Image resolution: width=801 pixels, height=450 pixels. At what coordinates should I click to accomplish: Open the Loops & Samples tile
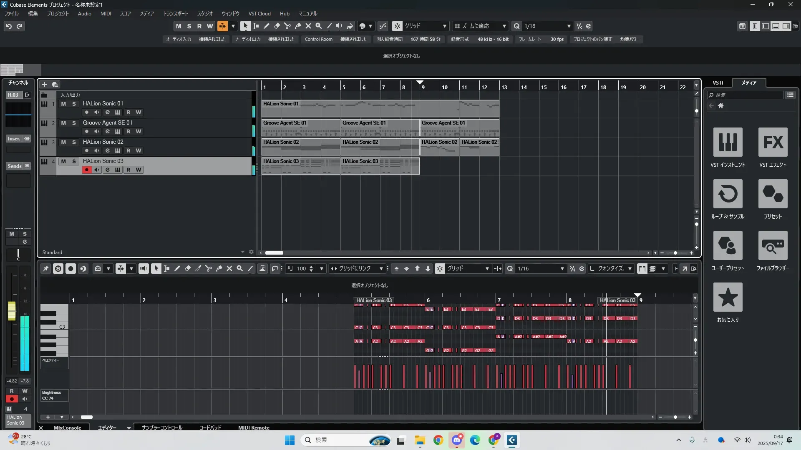point(728,194)
